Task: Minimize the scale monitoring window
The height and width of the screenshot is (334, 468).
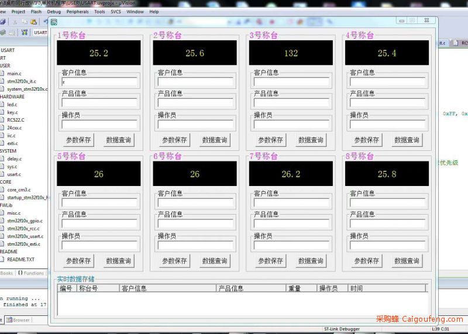Action: point(402,20)
